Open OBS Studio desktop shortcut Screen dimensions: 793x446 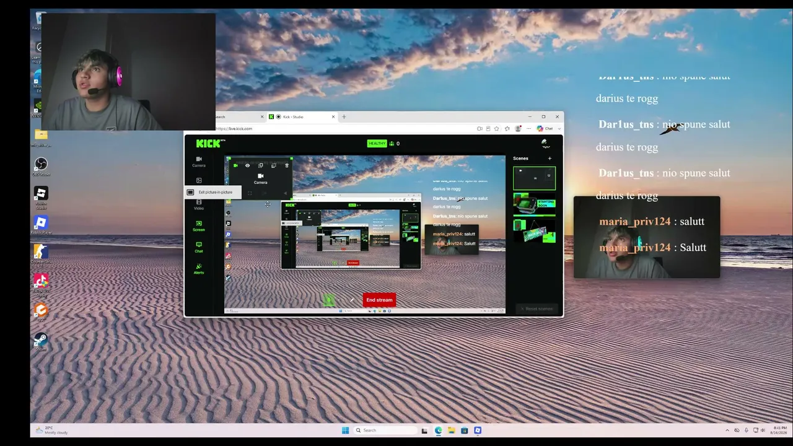41,166
